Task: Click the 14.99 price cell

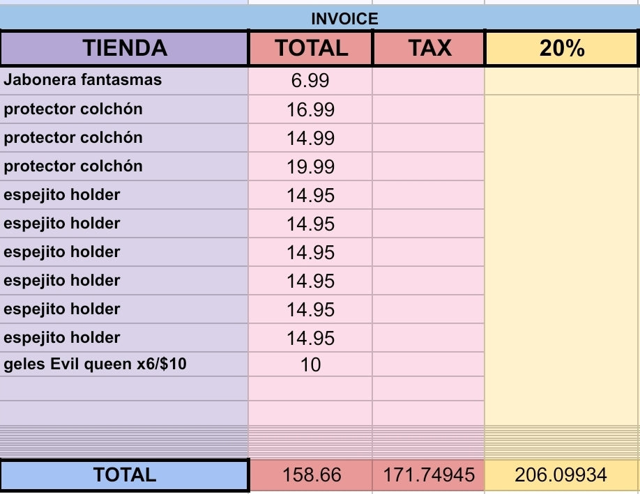Action: (311, 138)
